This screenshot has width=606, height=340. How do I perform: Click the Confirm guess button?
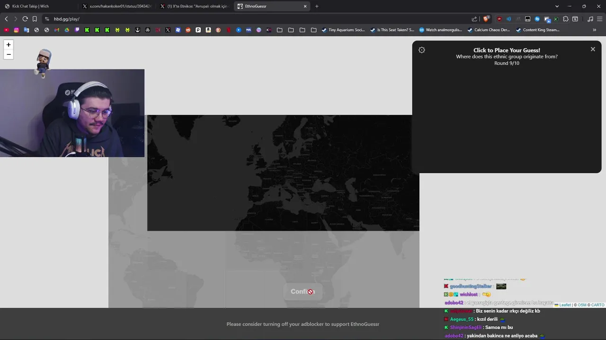(x=303, y=291)
